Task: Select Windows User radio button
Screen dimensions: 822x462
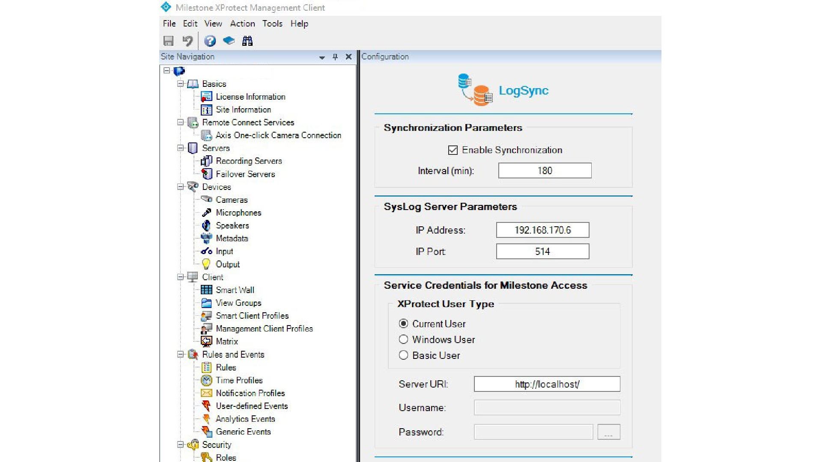Action: [403, 340]
